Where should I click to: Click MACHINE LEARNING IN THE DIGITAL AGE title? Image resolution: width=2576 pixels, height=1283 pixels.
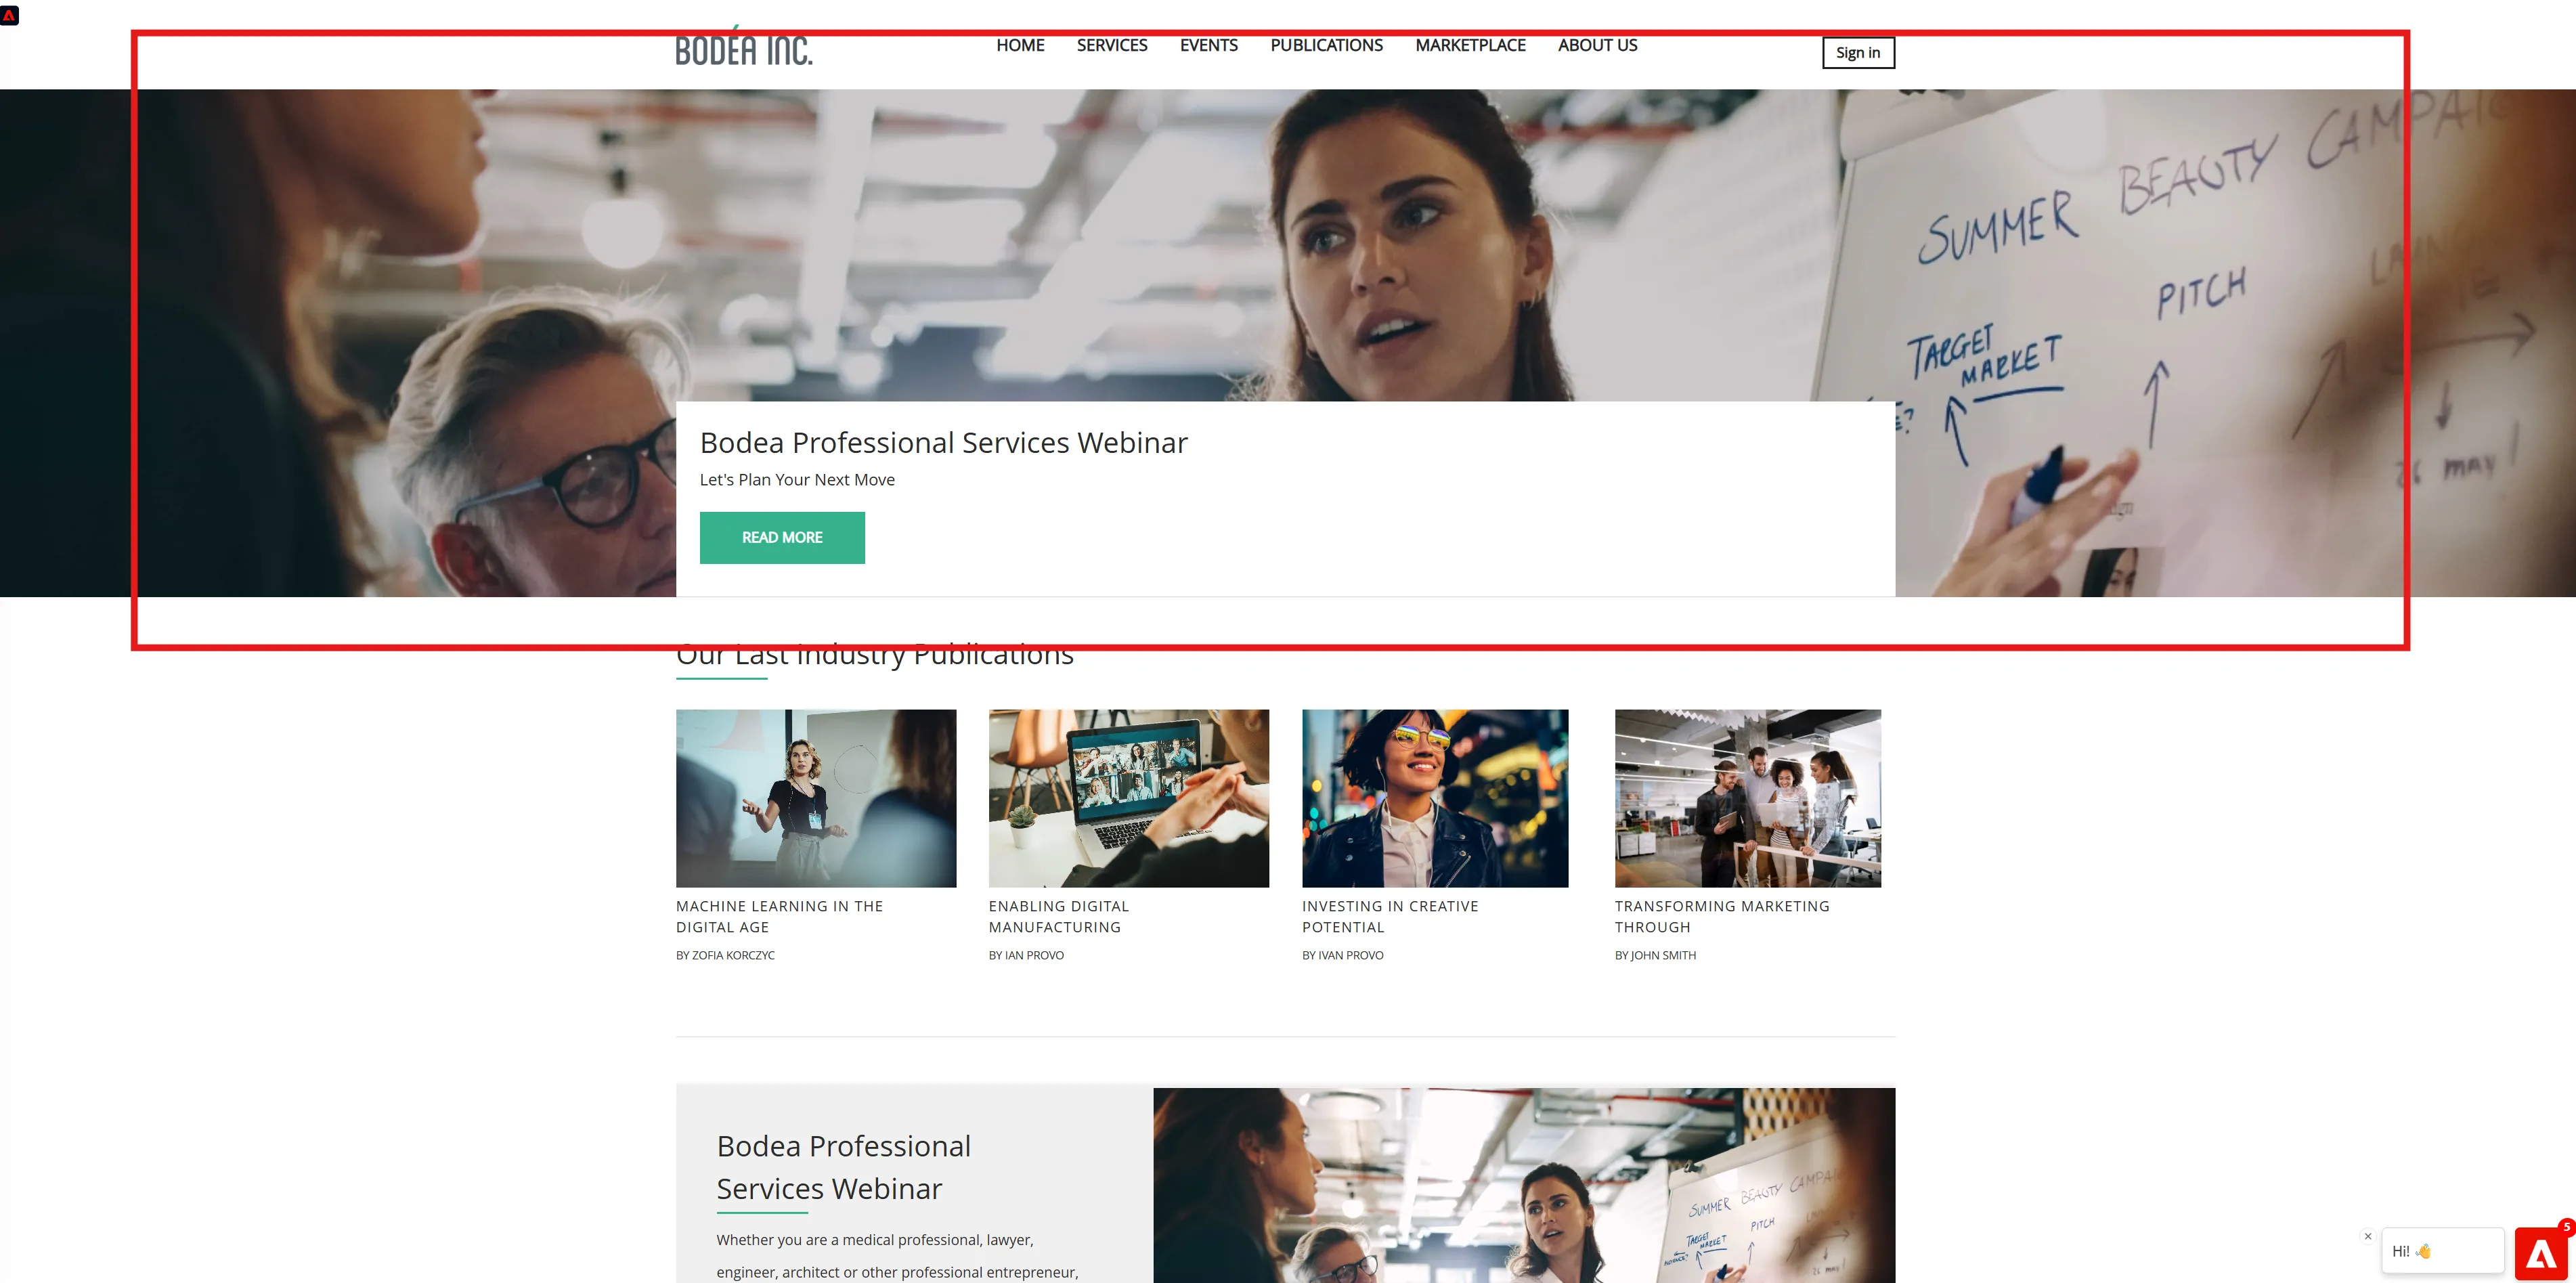pyautogui.click(x=779, y=916)
